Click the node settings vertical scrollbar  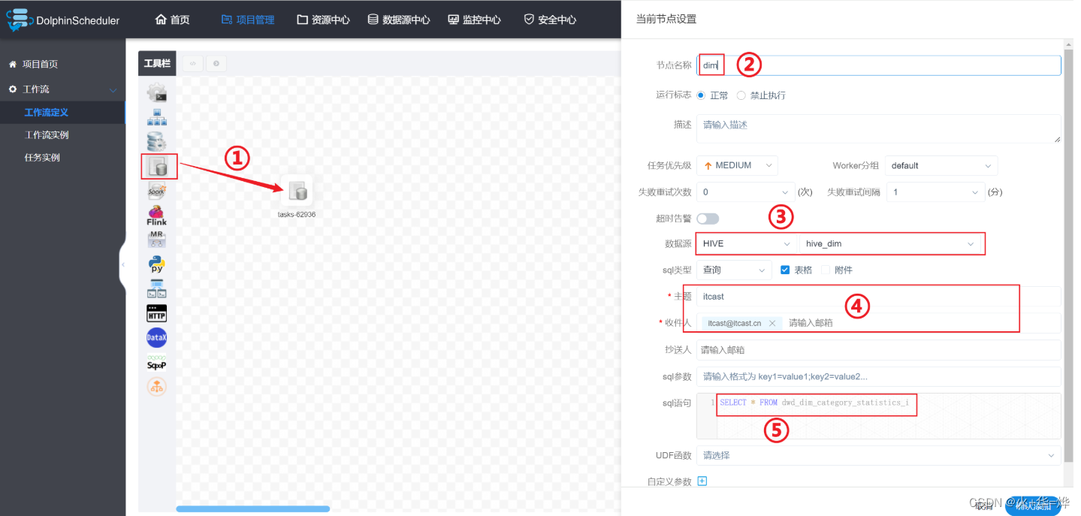[x=1067, y=255]
